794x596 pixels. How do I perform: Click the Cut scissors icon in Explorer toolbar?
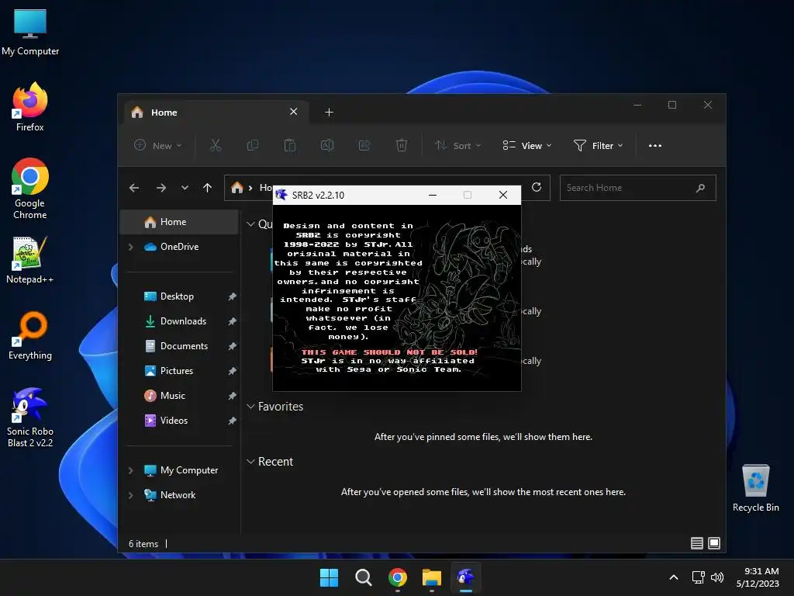point(216,145)
